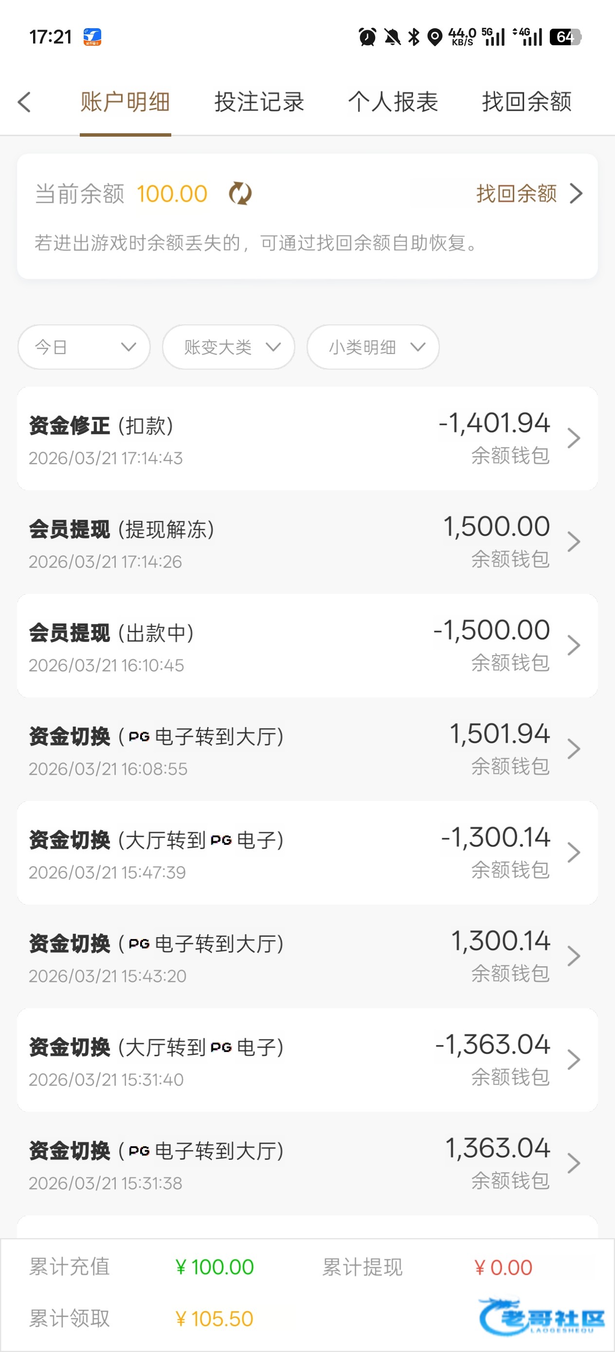
Task: Expand chevron for the 1,501.94 transfer record
Action: click(x=574, y=749)
